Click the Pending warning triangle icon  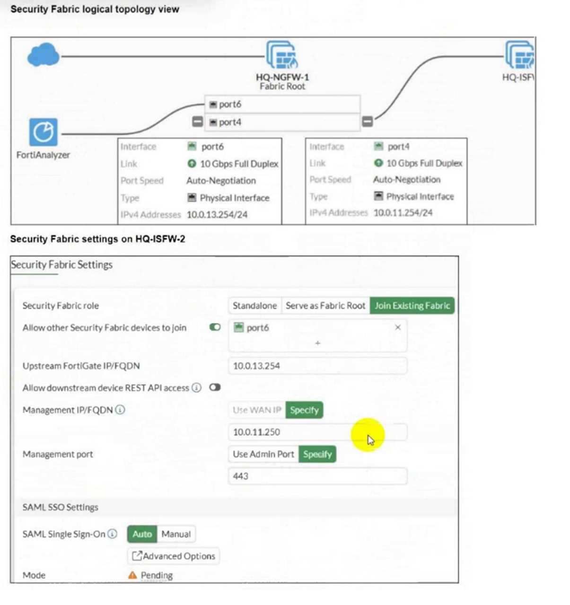point(132,575)
